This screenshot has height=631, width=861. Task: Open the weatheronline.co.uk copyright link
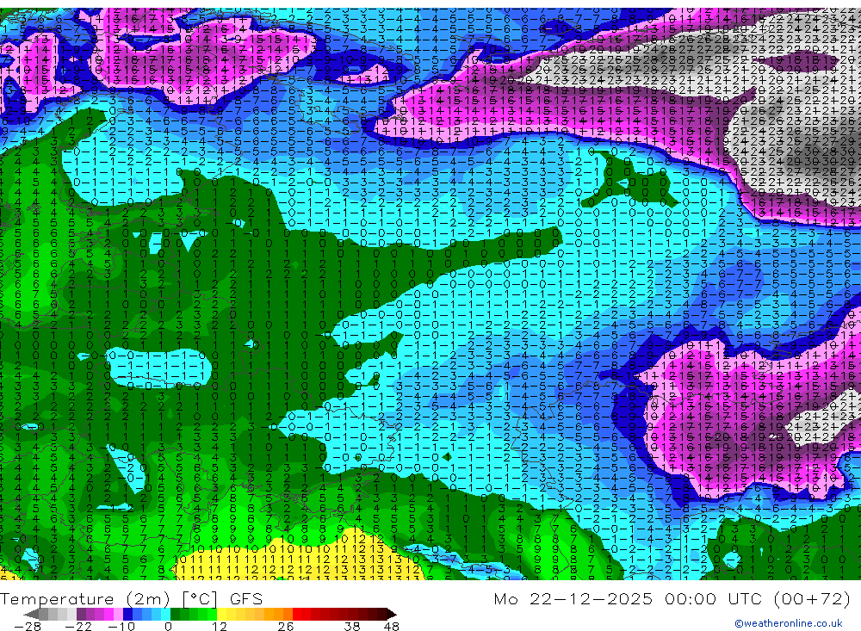point(788,623)
